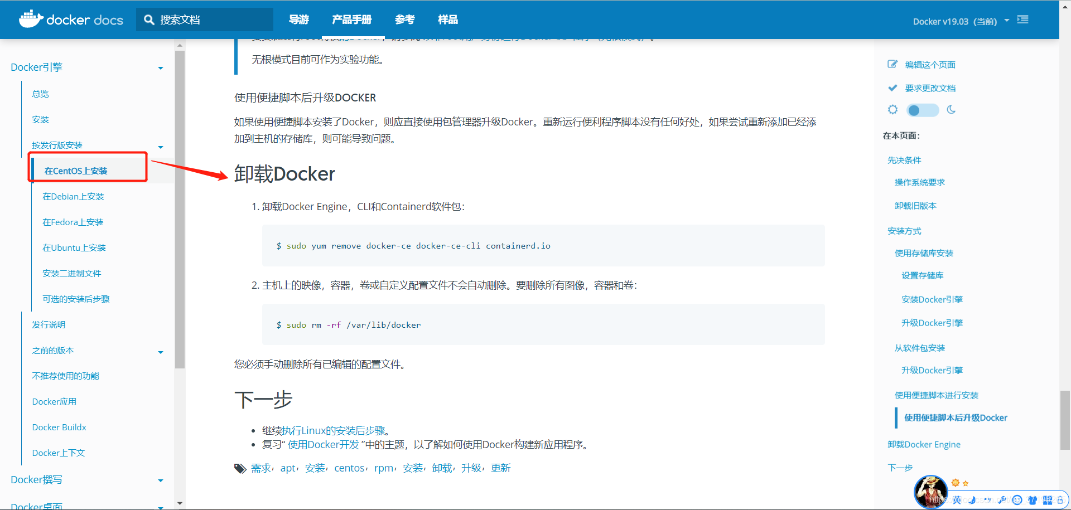1071x510 pixels.
Task: Select 安装二进制文件 in sidebar
Action: [x=72, y=273]
